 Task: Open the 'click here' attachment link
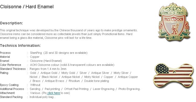click(x=54, y=93)
